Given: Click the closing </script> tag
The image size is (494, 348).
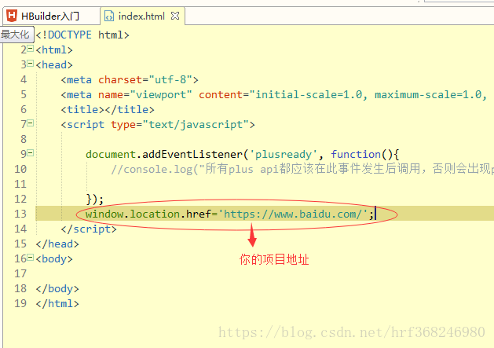Looking at the screenshot, I should [x=89, y=229].
